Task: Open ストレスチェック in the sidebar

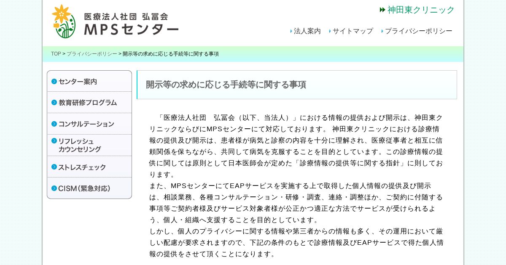Action: coord(89,167)
